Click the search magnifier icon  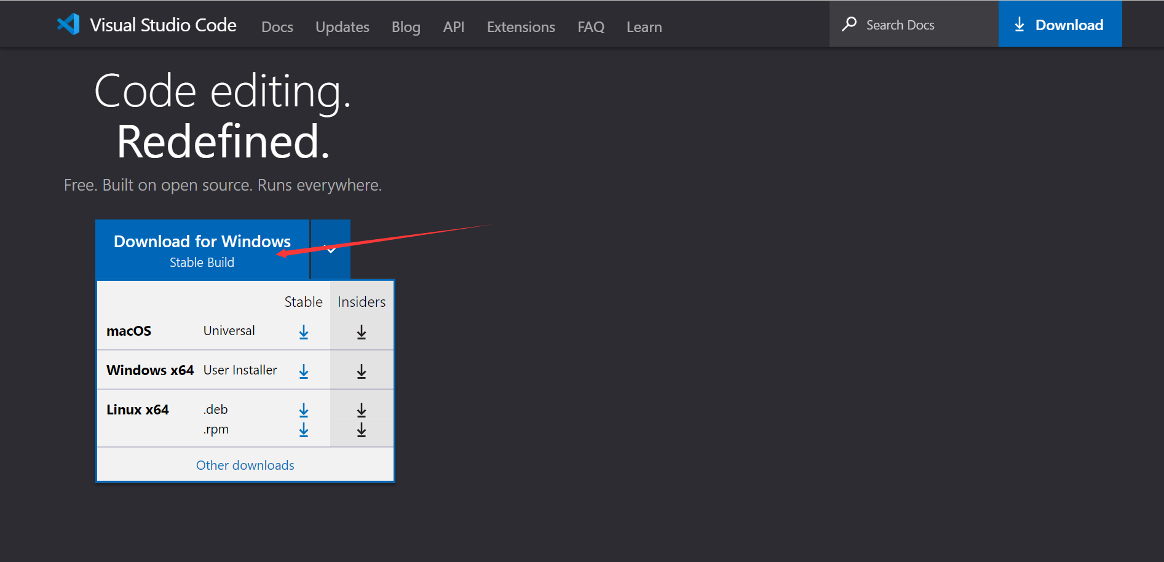coord(849,25)
